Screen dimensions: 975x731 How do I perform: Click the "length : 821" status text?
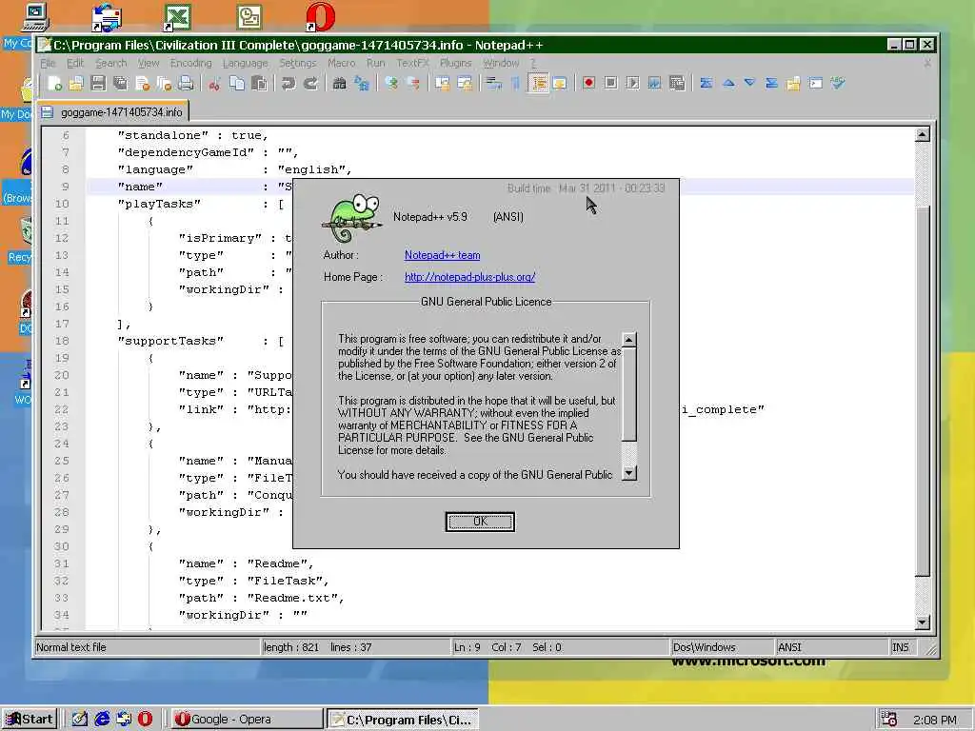click(x=291, y=647)
